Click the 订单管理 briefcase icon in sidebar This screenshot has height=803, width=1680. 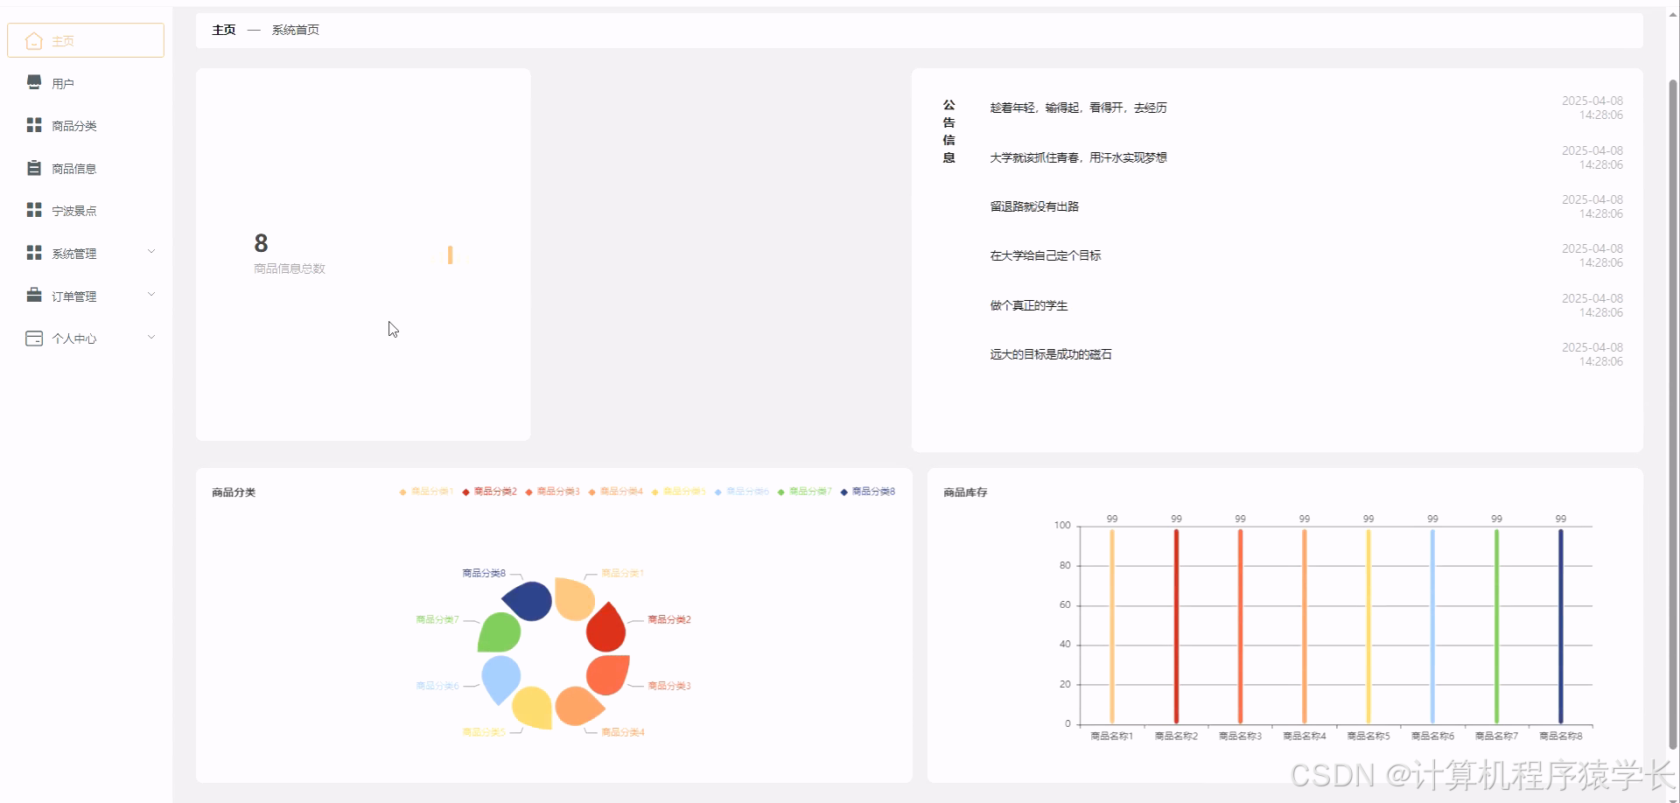click(34, 295)
